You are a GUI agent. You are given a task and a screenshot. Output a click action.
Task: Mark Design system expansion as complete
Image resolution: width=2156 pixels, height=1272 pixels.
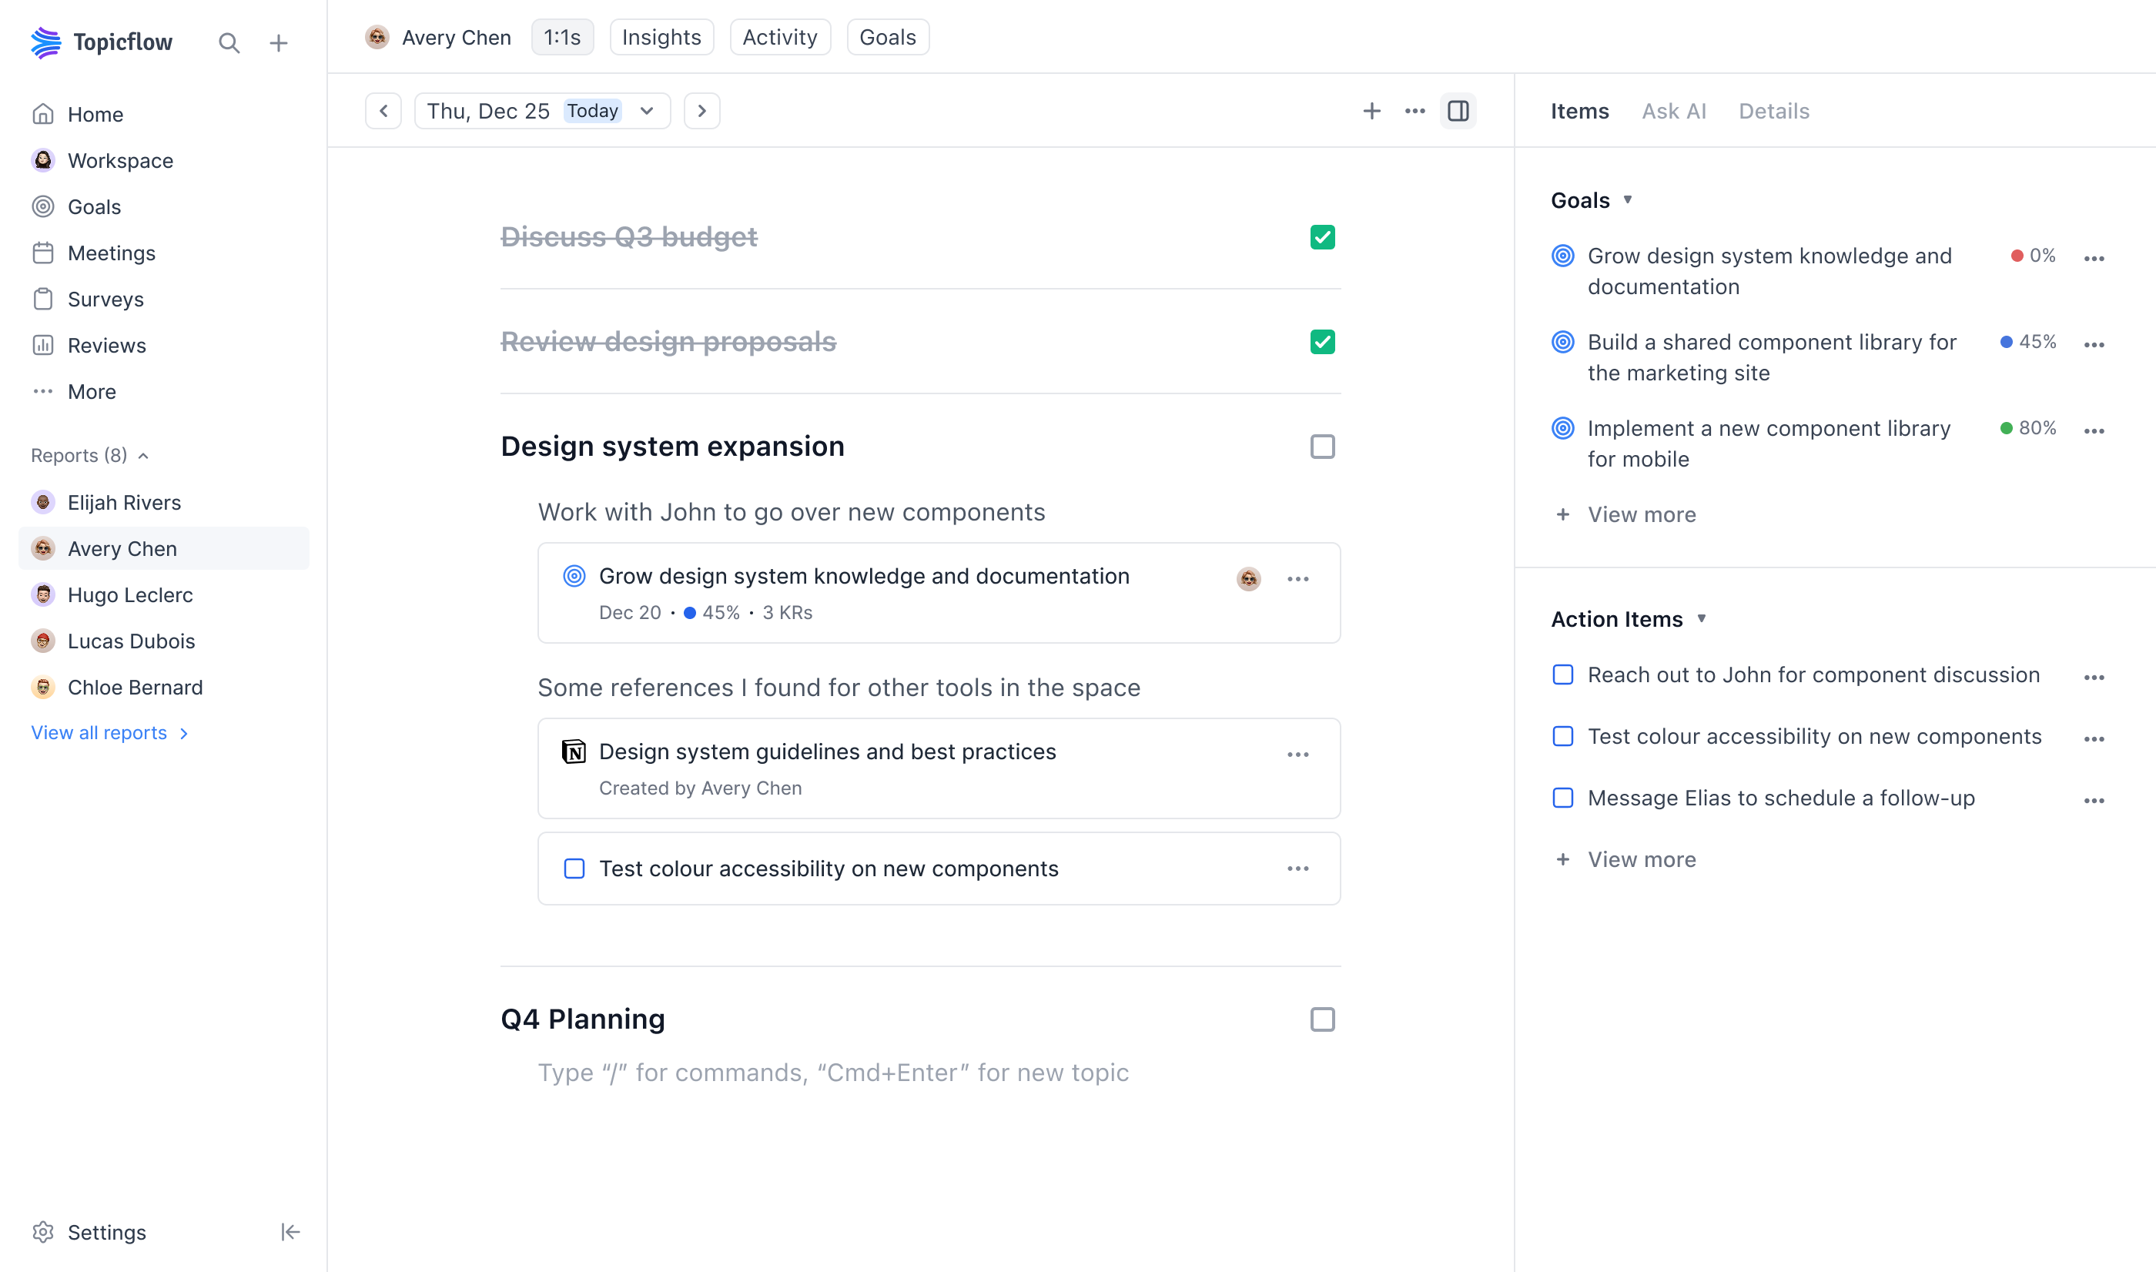pos(1322,446)
